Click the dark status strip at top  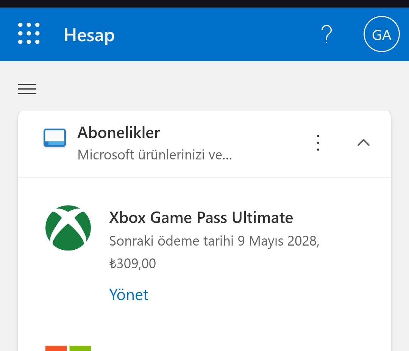tap(204, 3)
